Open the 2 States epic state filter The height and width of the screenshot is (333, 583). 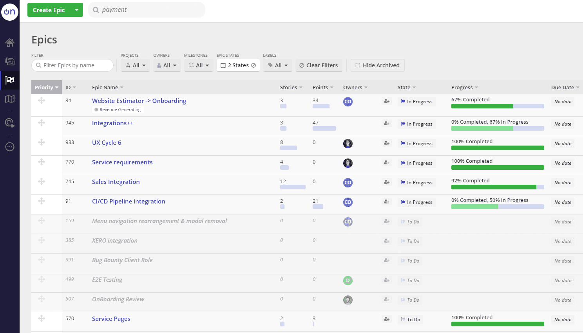coord(238,65)
